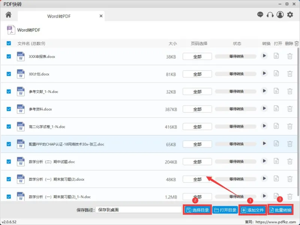Screen dimensions: 300x225
Task: Open converted XX计划.docx document icon
Action: pos(276,73)
